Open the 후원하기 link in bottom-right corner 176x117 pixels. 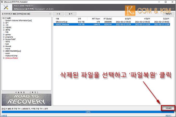[168, 115]
